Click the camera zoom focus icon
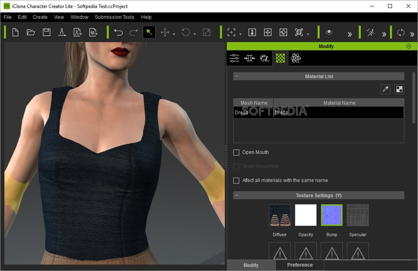This screenshot has width=418, height=271. 231,32
